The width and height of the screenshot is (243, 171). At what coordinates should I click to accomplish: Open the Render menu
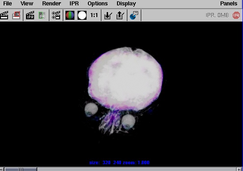52,4
